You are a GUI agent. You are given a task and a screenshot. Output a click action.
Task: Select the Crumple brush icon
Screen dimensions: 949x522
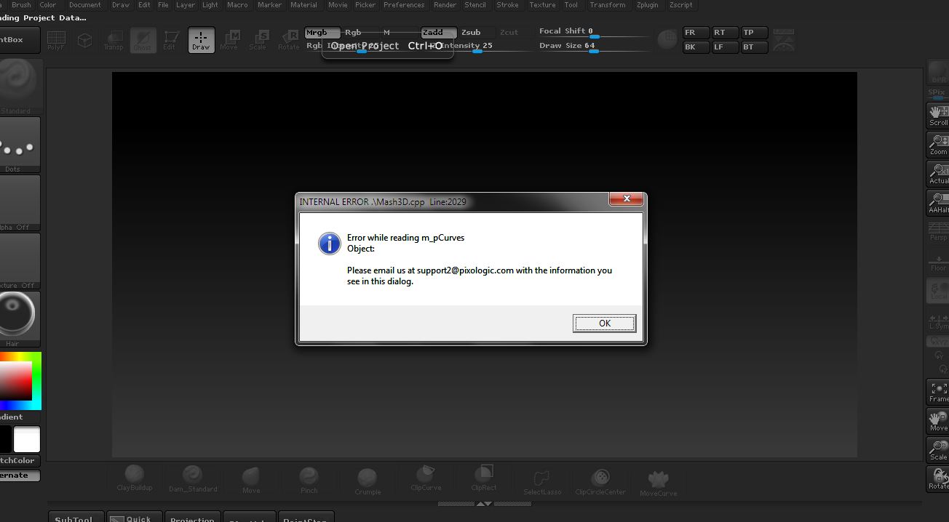tap(368, 482)
